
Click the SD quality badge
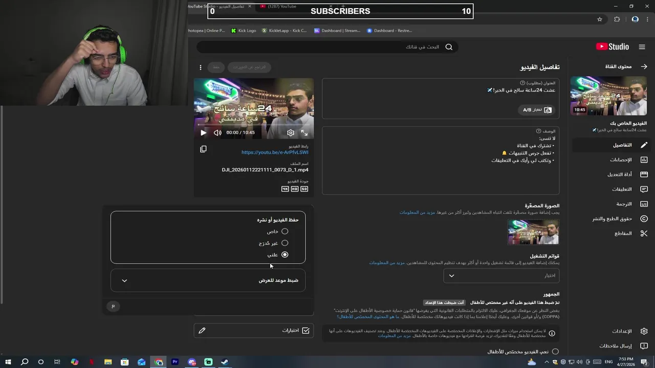click(304, 189)
